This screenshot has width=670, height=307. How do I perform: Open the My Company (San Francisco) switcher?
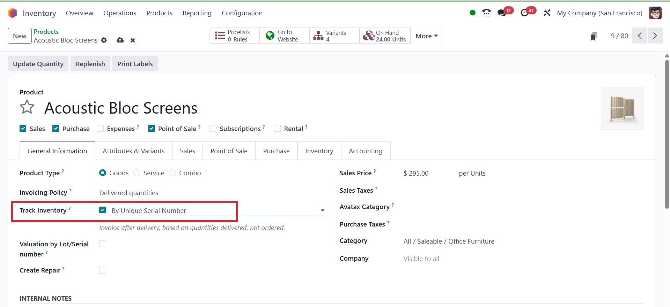tap(599, 13)
